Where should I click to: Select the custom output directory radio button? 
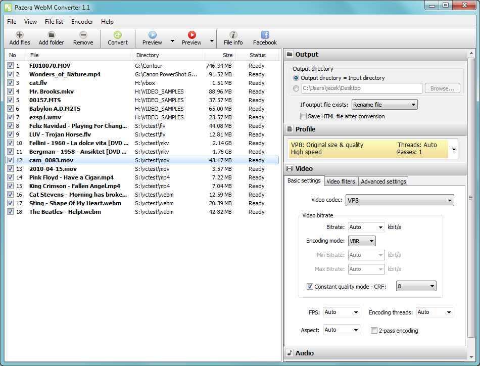296,88
